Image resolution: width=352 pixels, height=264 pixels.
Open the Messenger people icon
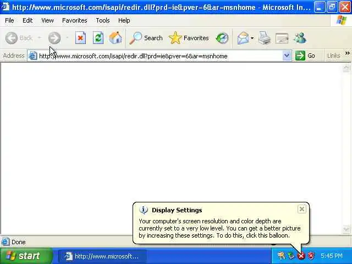coord(300,38)
